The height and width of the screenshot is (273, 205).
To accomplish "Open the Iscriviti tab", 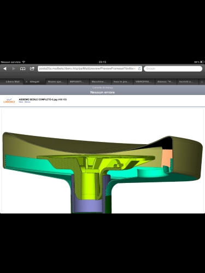I will click(x=186, y=82).
